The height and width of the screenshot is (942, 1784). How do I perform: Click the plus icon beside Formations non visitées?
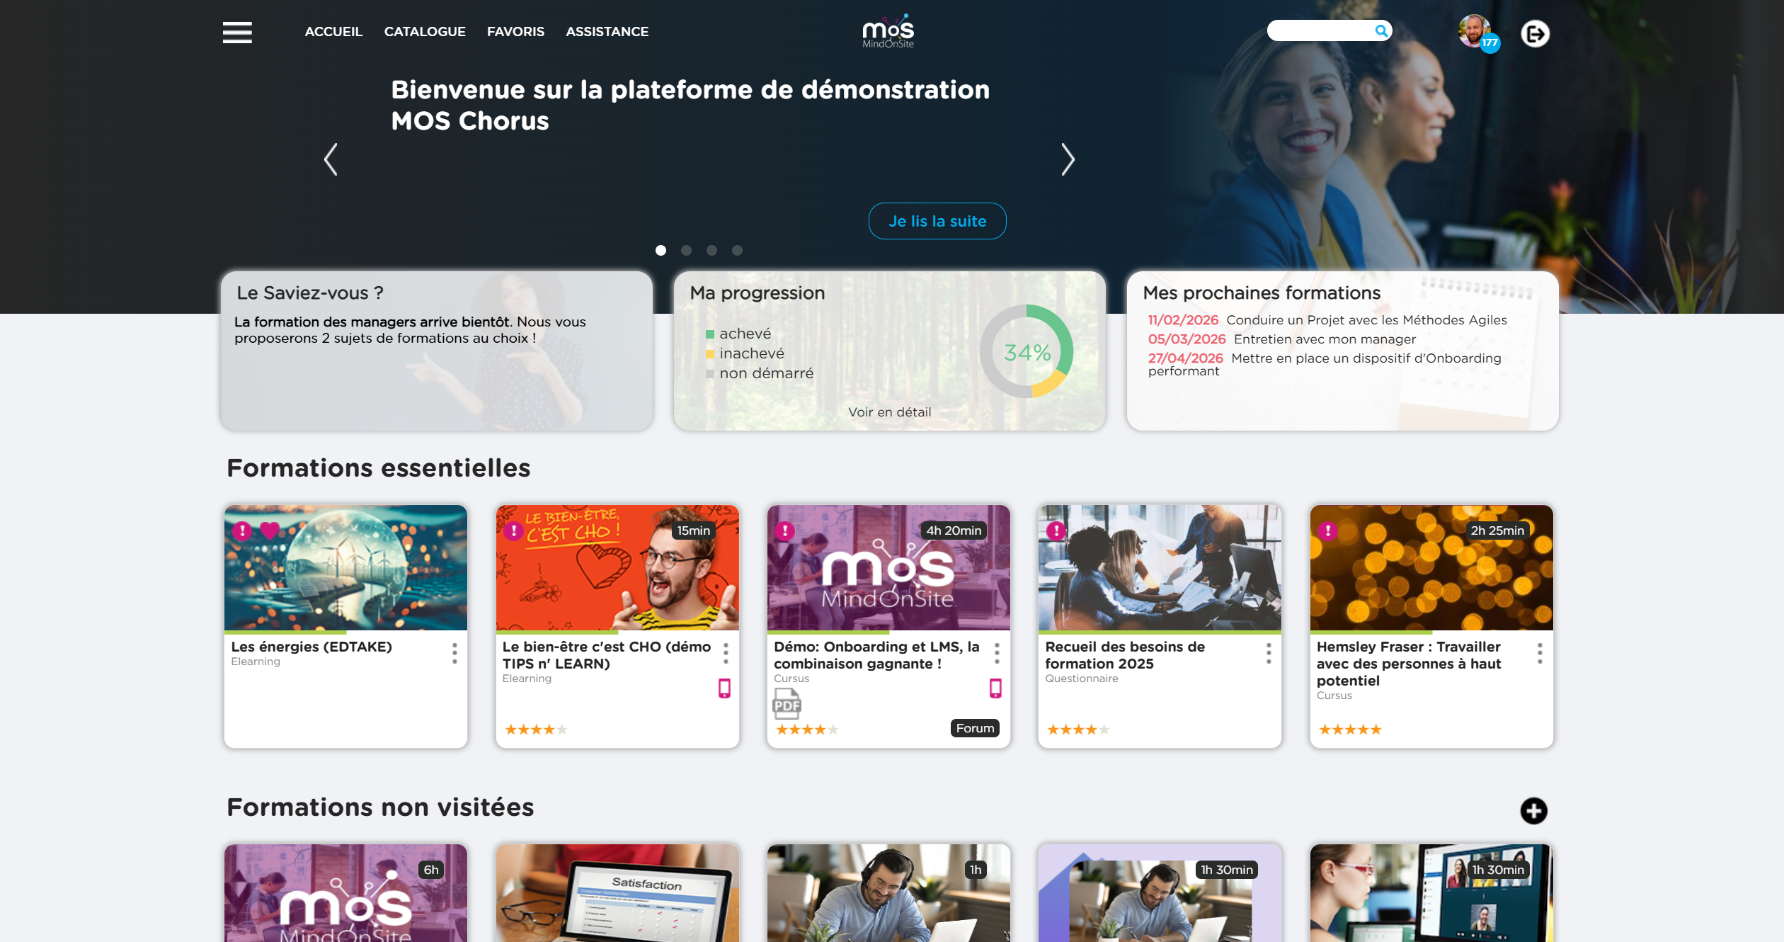tap(1533, 810)
